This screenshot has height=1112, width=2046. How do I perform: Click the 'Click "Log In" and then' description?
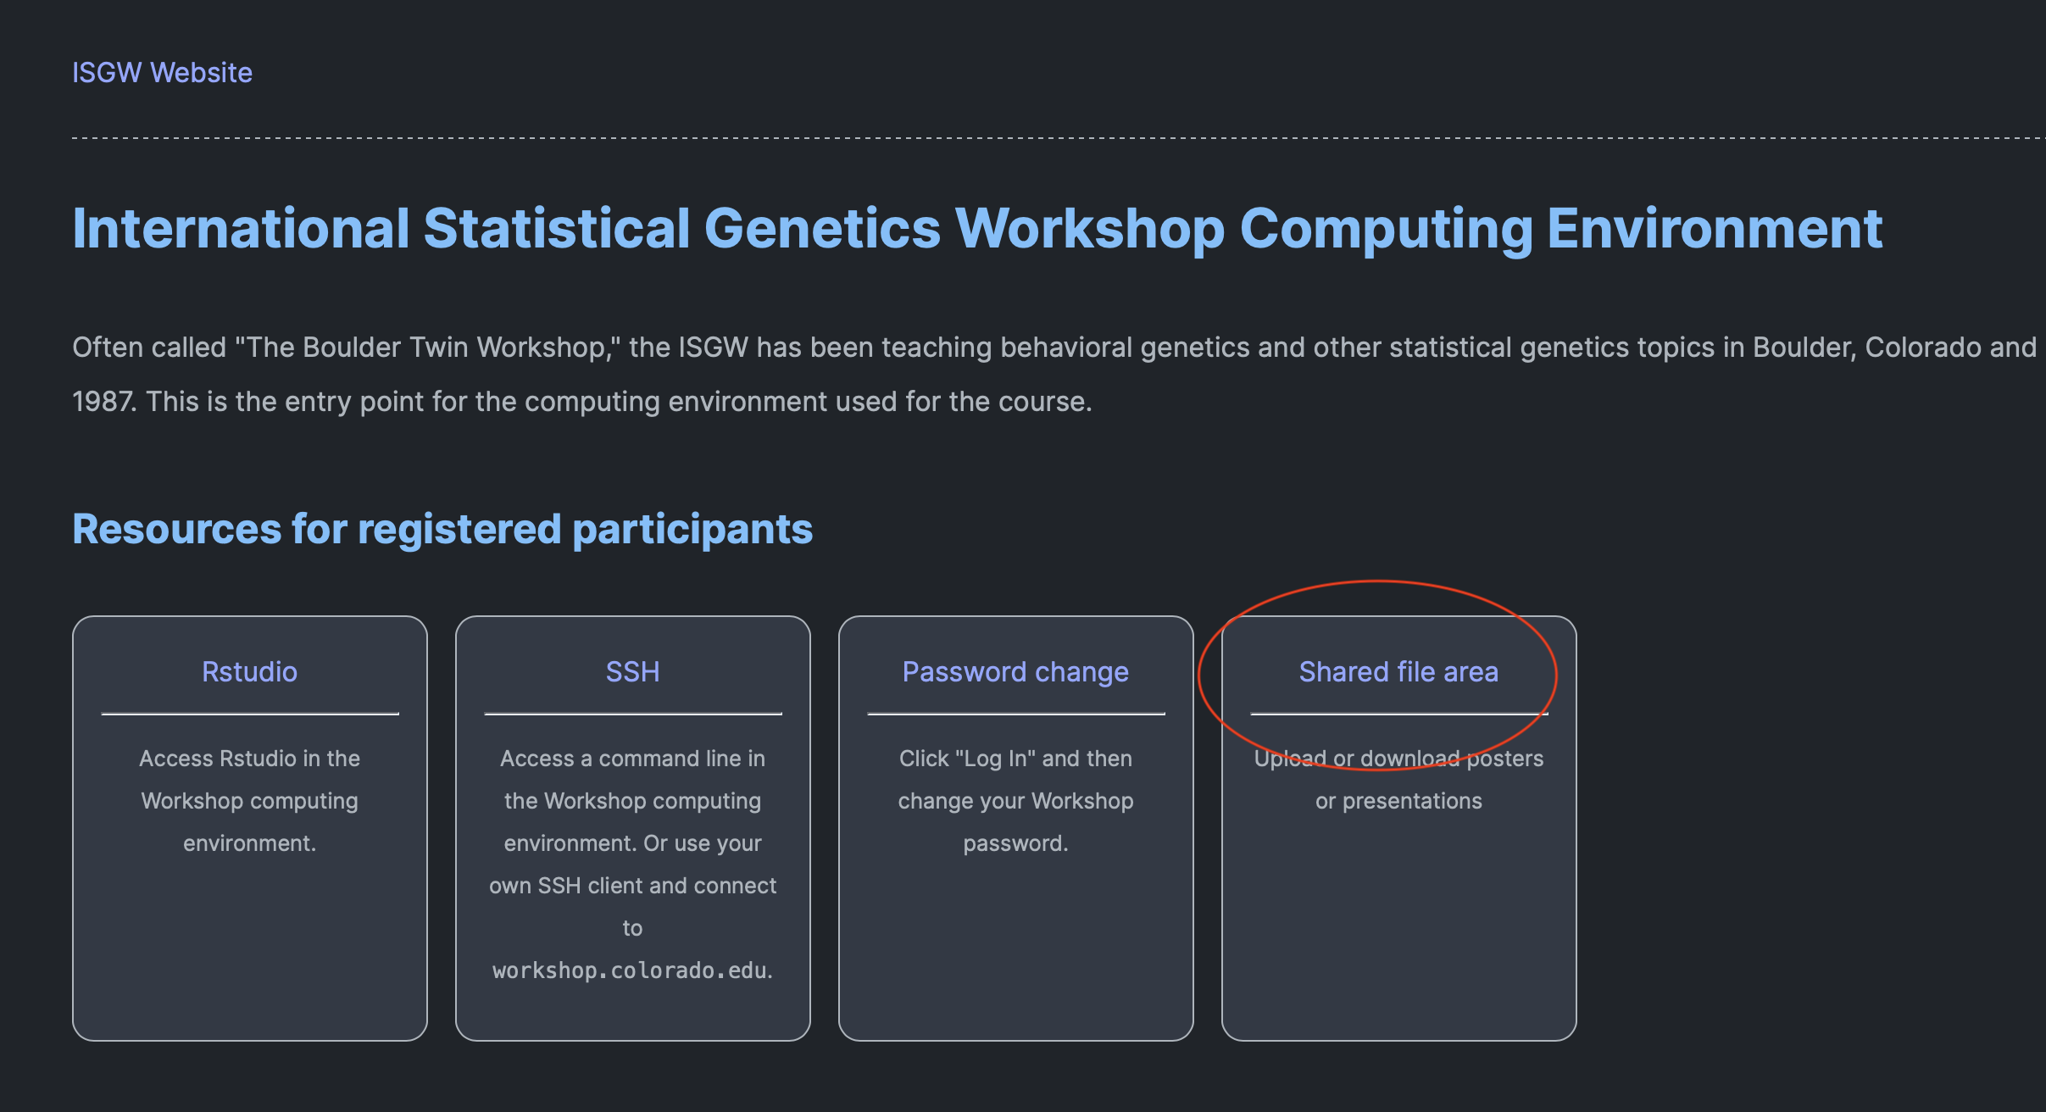pos(1015,800)
